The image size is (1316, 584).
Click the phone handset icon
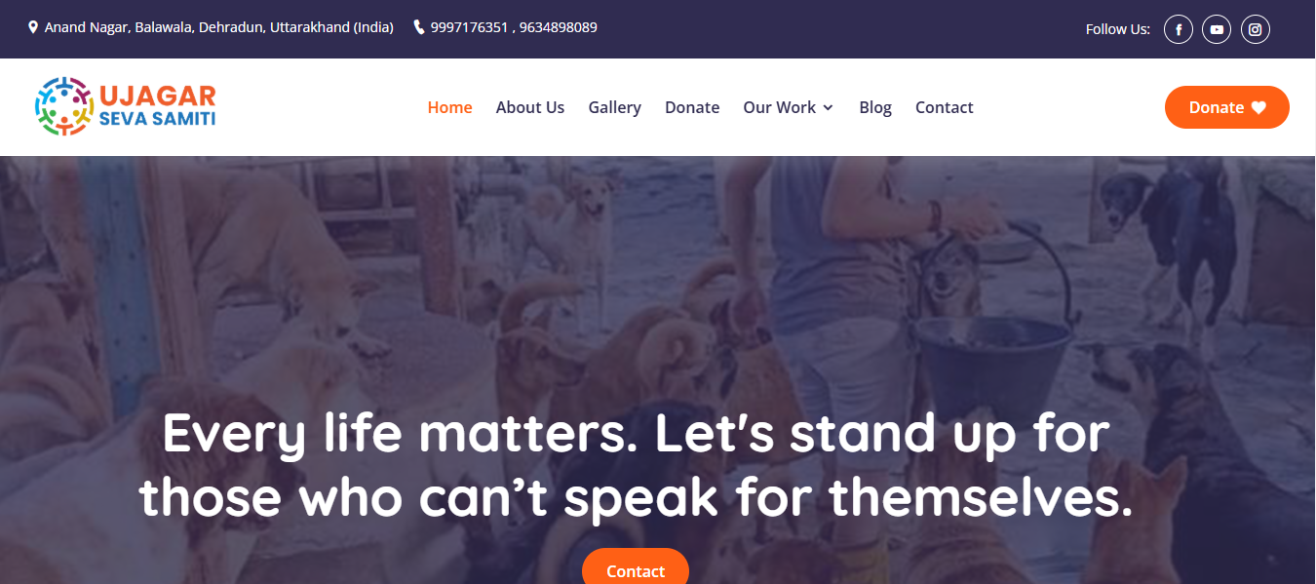click(419, 27)
